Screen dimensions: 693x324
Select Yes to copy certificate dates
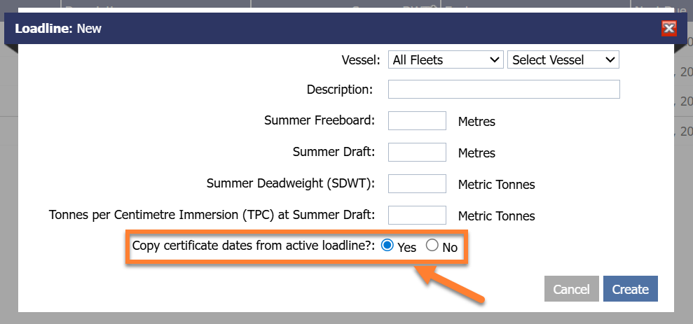pos(387,246)
